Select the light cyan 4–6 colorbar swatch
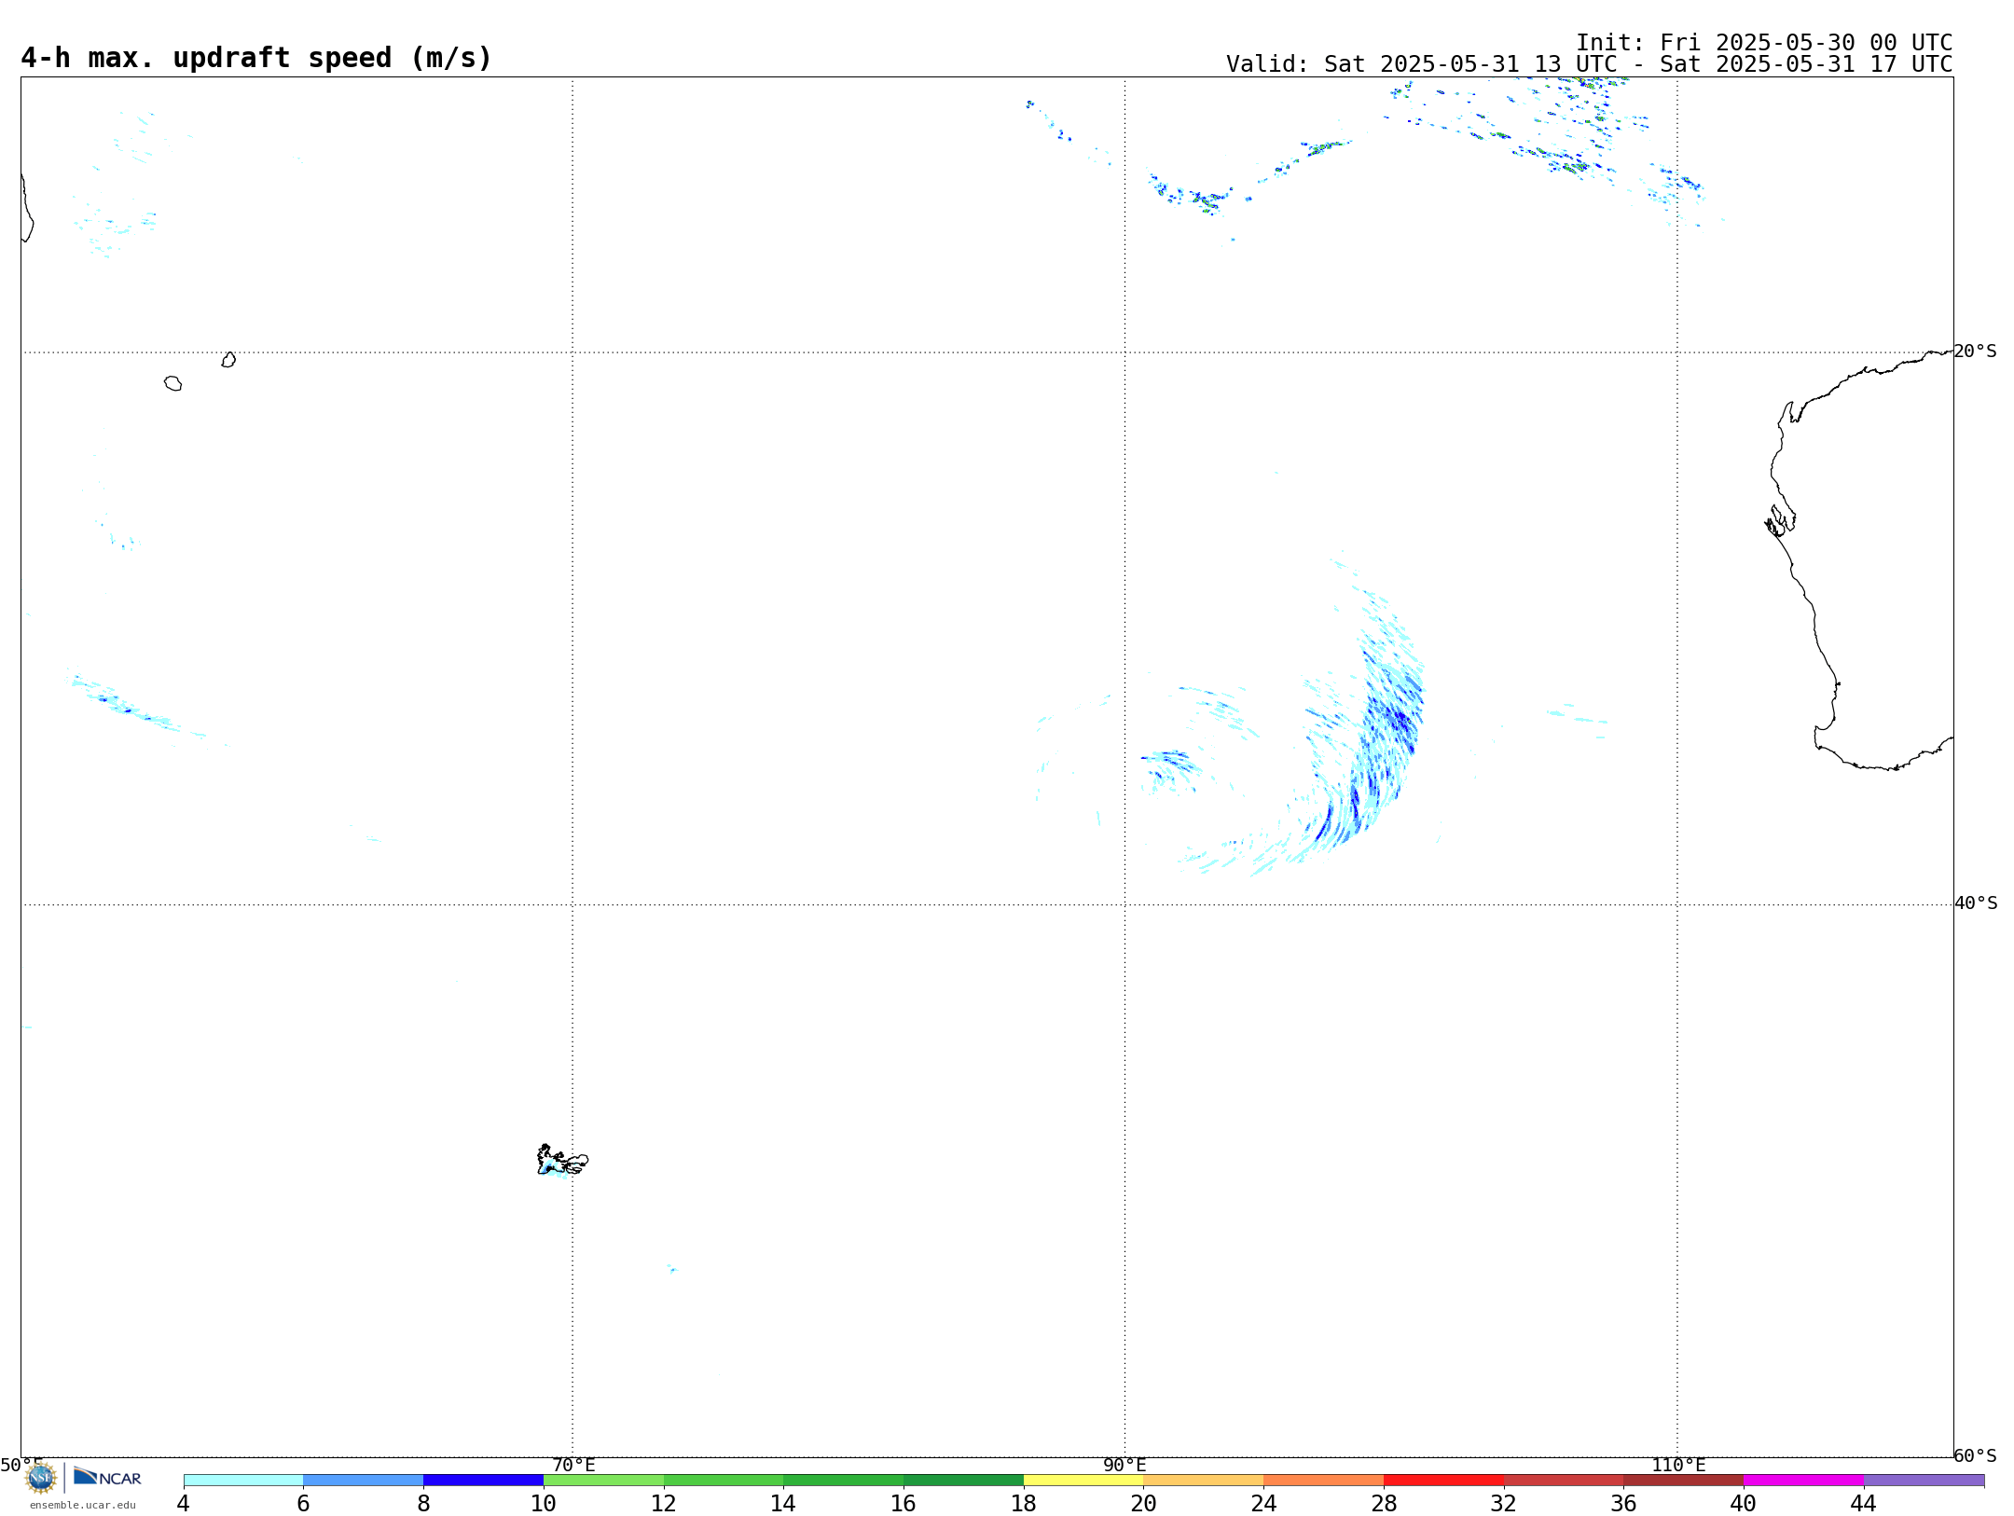Viewport: 2014px width, 1516px height. click(x=243, y=1481)
